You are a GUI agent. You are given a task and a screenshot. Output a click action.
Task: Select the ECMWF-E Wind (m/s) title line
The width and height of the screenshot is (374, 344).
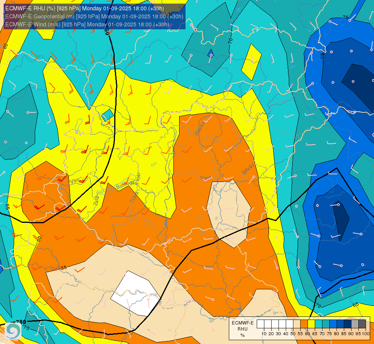coord(87,24)
